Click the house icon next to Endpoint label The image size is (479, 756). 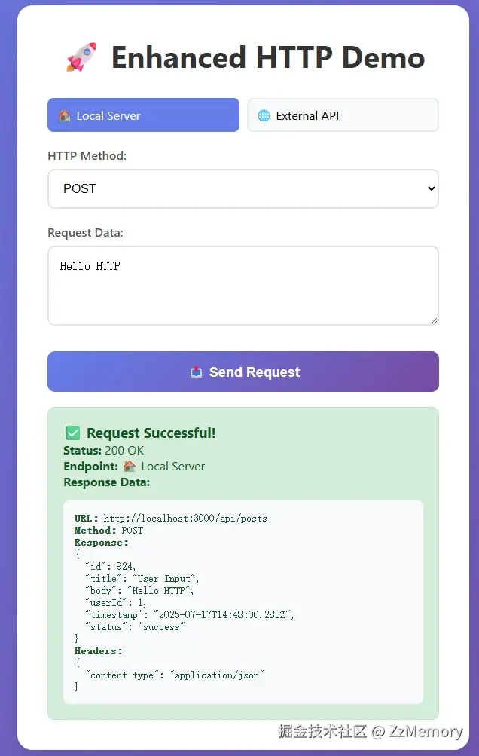(x=127, y=466)
